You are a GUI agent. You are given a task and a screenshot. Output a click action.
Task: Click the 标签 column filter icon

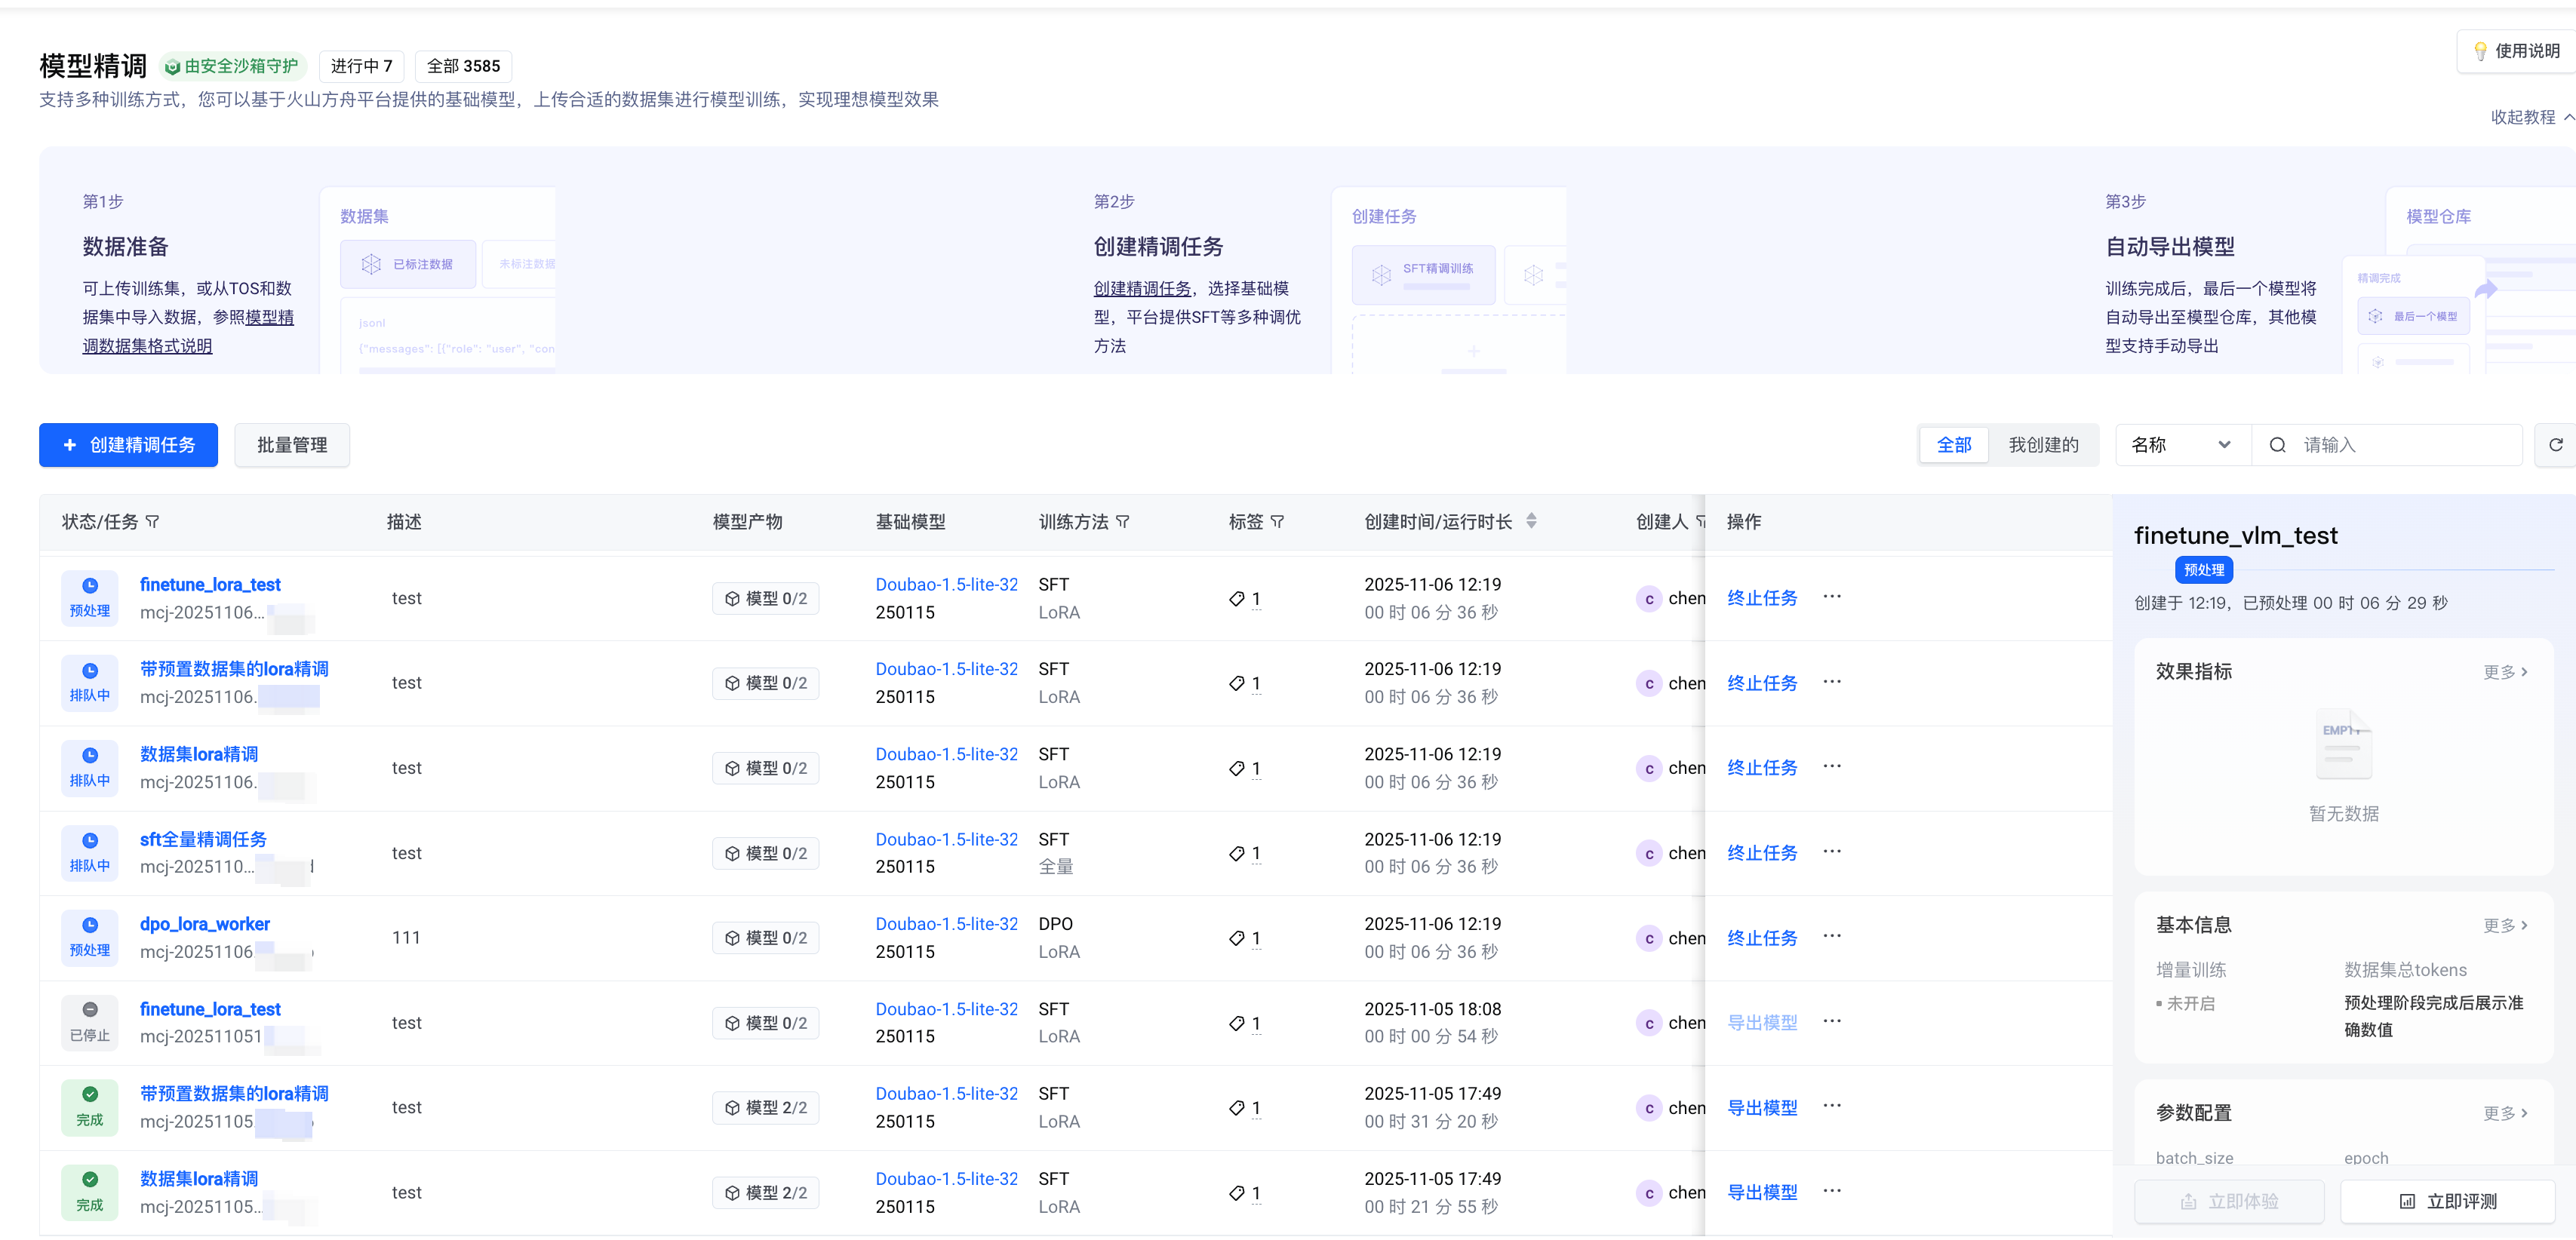coord(1277,522)
